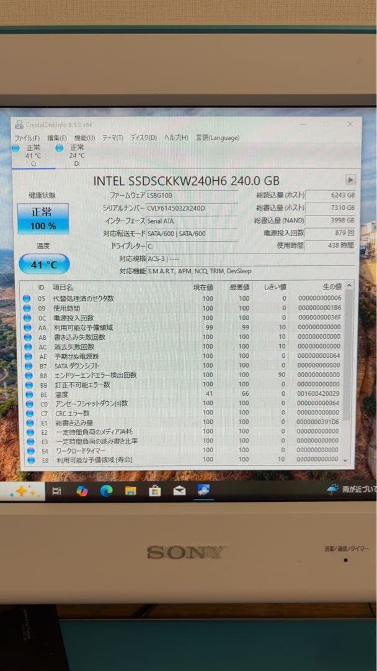Click the status icon of row B8 エンドツーエンドエラー検出回数
Screen dimensions: 377x671
[29, 375]
